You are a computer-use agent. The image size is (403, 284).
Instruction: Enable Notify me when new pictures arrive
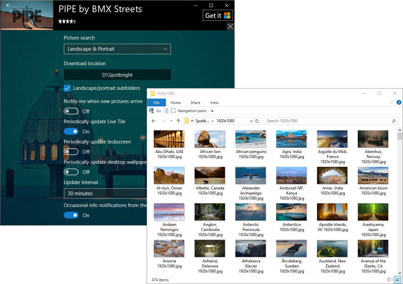[71, 111]
